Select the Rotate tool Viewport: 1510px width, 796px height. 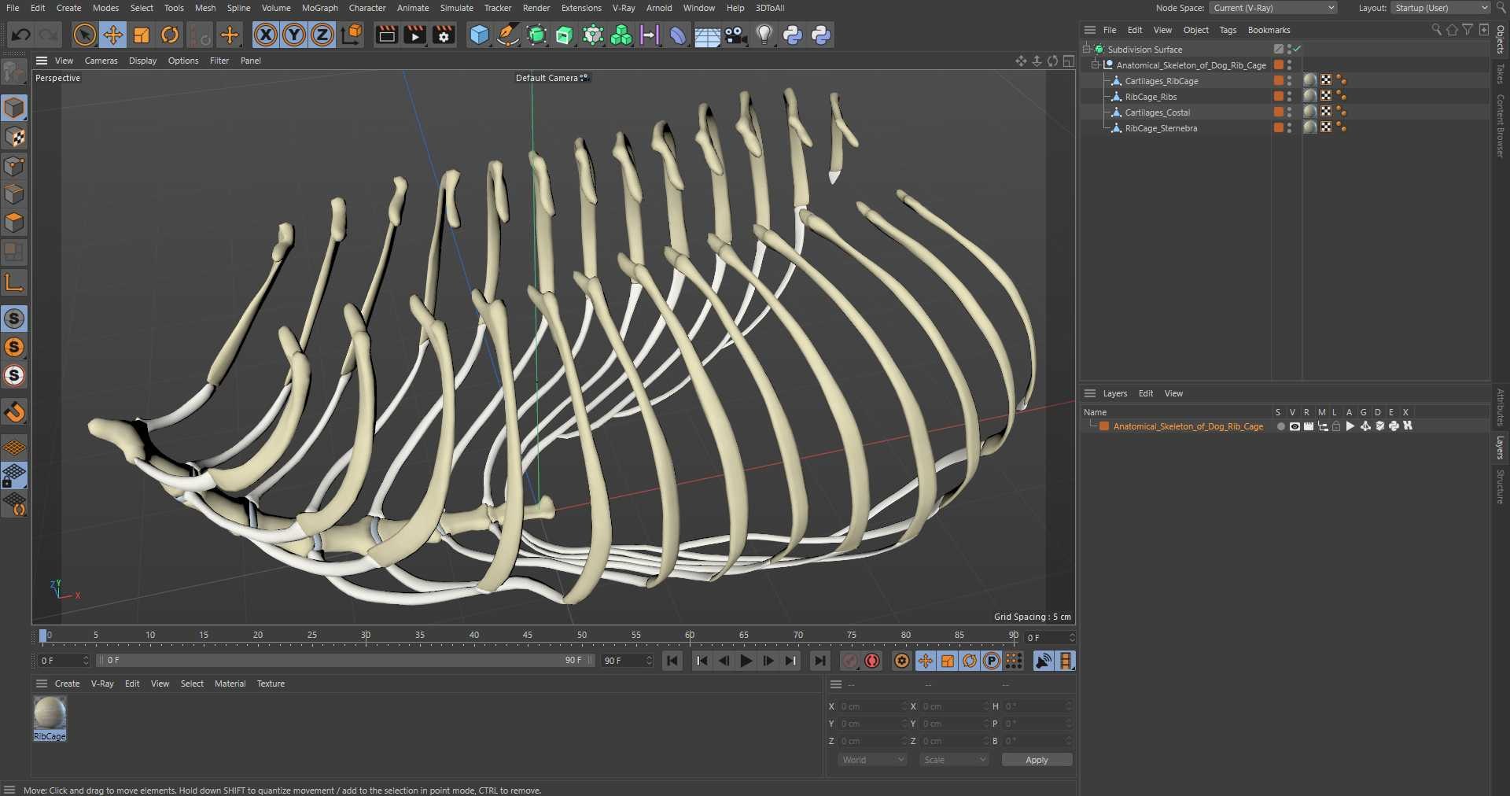170,35
